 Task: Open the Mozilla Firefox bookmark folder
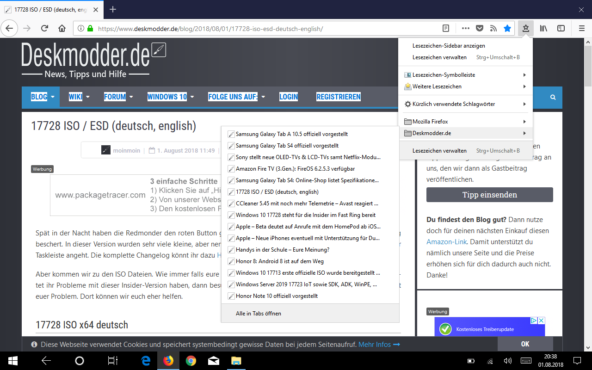point(465,122)
